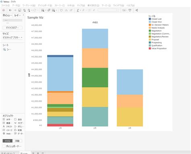Select the sheet item under シート
The width and height of the screenshot is (191, 154).
point(7,50)
